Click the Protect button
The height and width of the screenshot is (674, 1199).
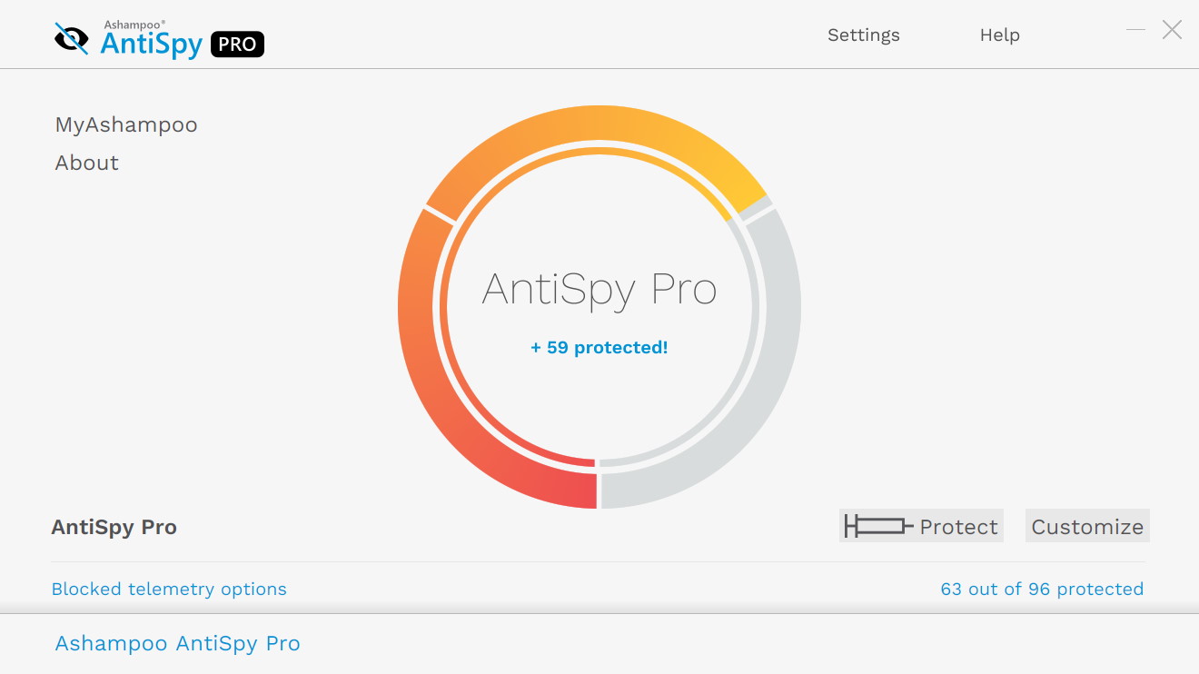(x=921, y=526)
